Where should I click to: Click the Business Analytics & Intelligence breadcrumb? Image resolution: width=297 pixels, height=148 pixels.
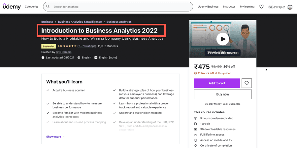pos(80,22)
